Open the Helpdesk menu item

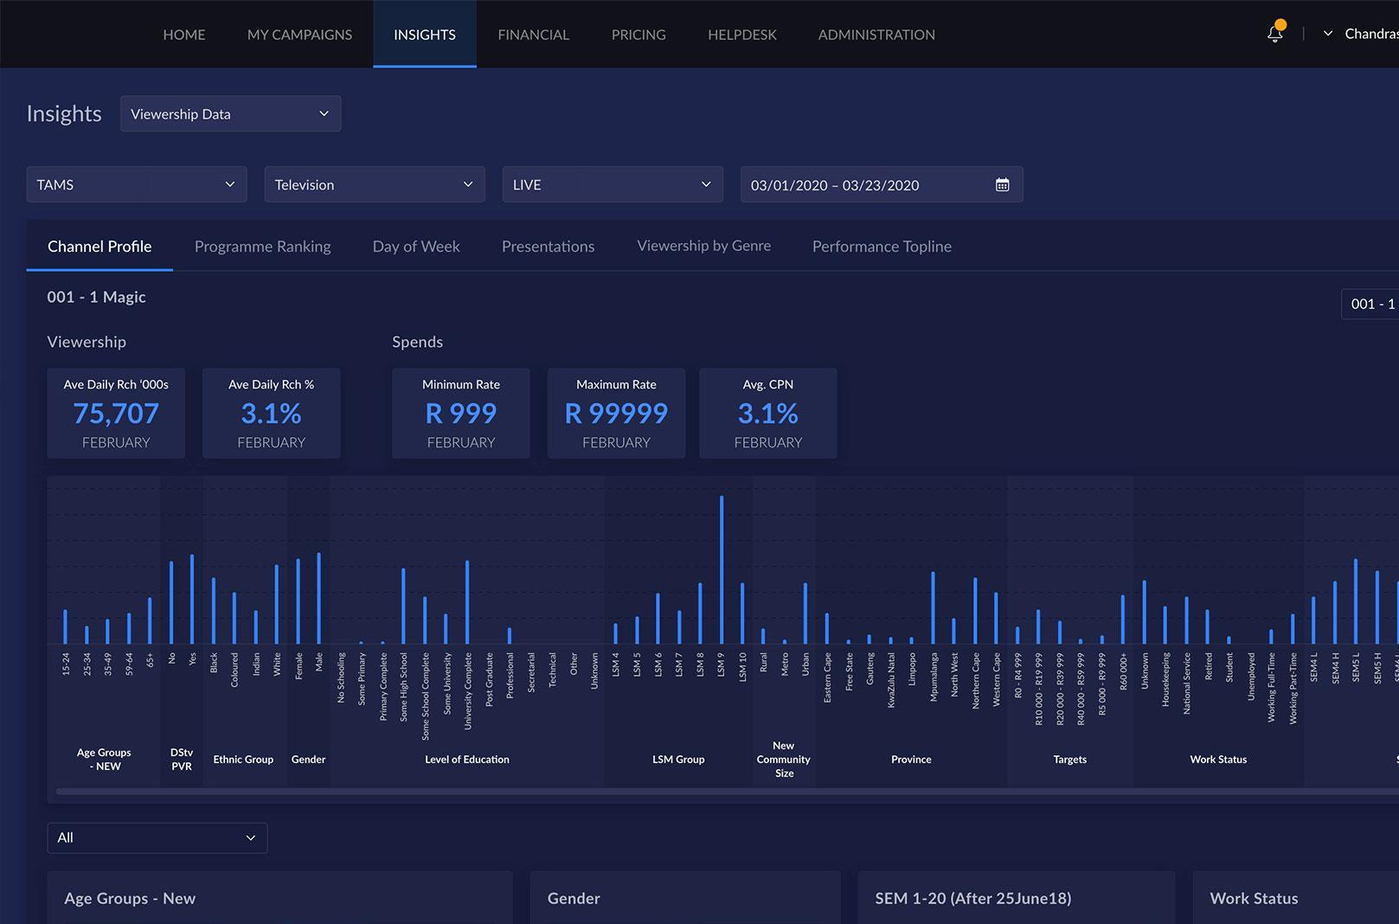click(x=741, y=34)
